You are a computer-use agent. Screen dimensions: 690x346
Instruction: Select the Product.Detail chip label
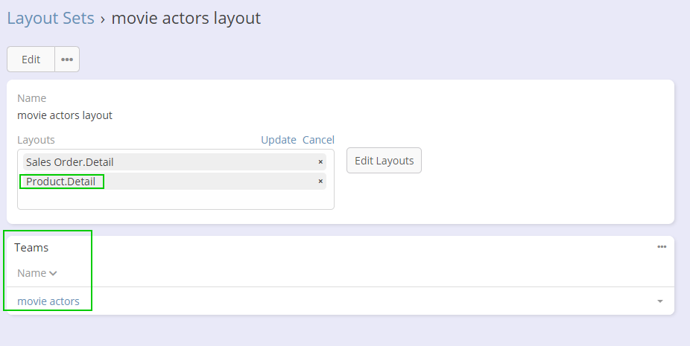[60, 181]
